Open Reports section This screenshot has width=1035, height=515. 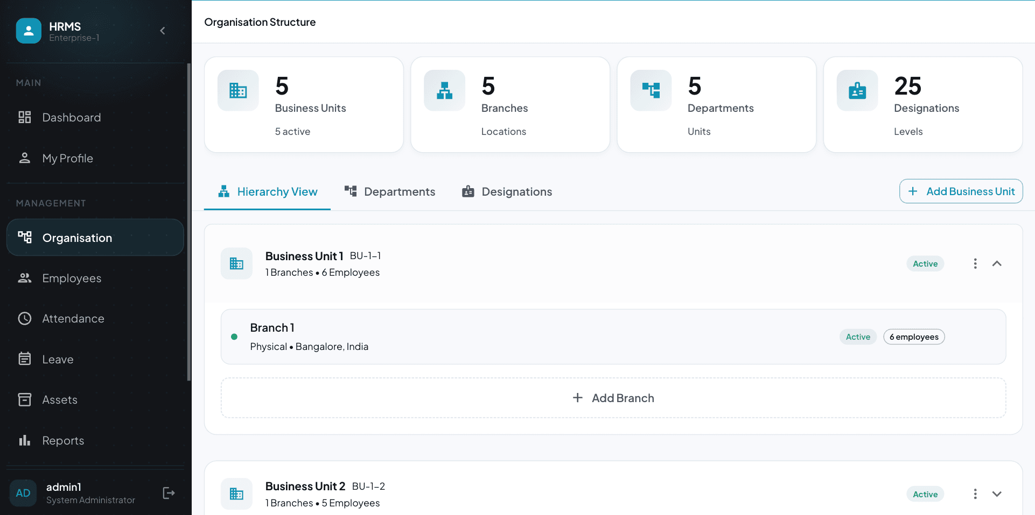tap(95, 440)
